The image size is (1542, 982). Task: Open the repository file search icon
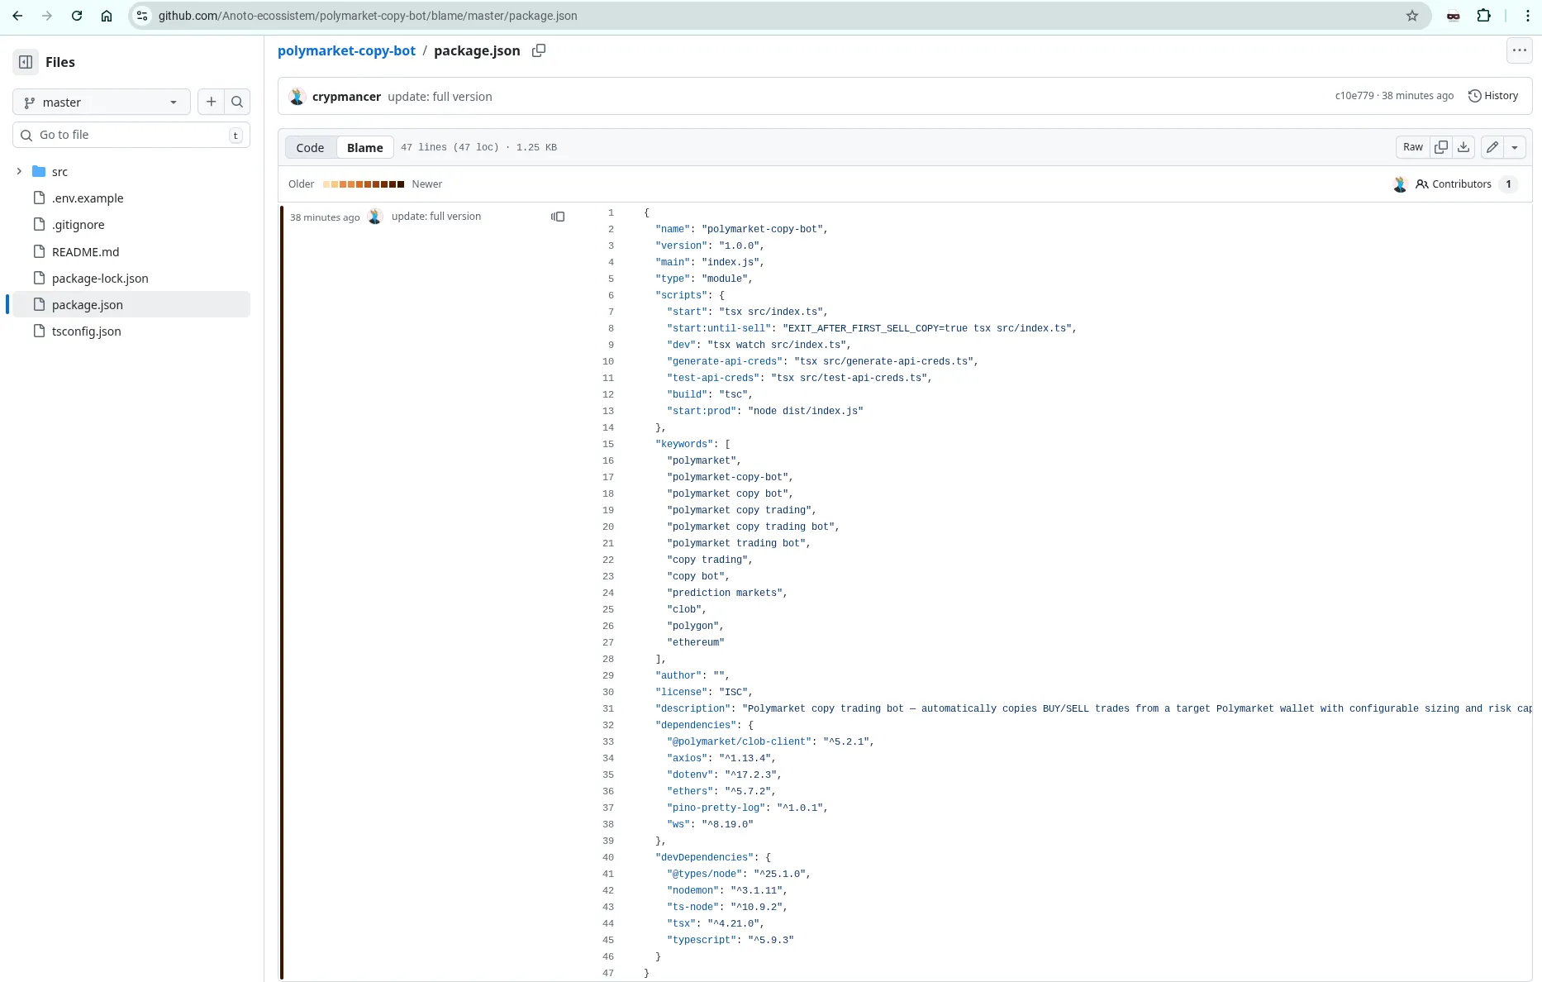(x=237, y=102)
